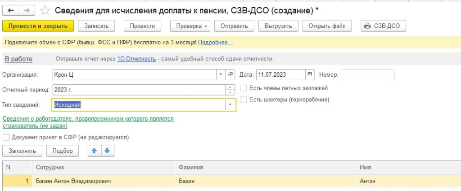Print the СЗВ-ДСО form
The image size is (461, 191).
[384, 26]
